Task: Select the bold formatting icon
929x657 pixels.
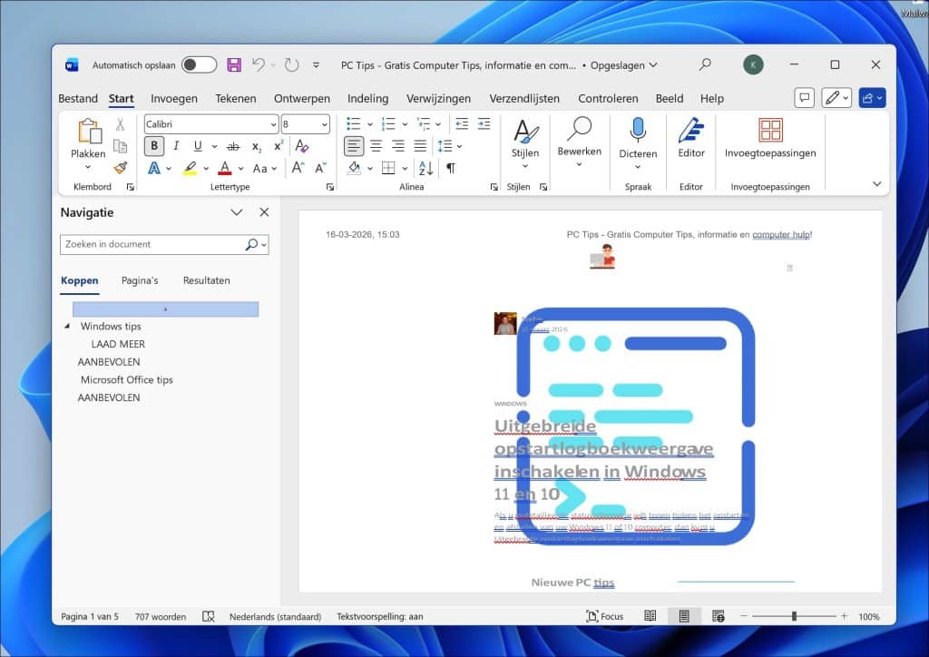Action: 153,145
